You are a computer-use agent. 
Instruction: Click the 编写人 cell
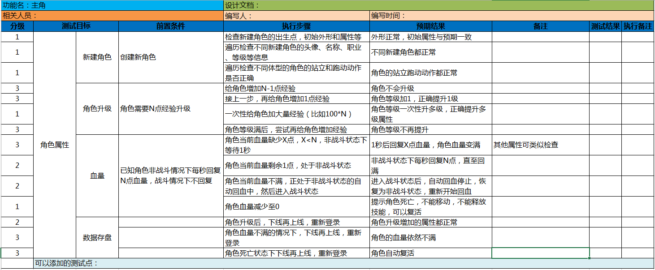[x=296, y=16]
